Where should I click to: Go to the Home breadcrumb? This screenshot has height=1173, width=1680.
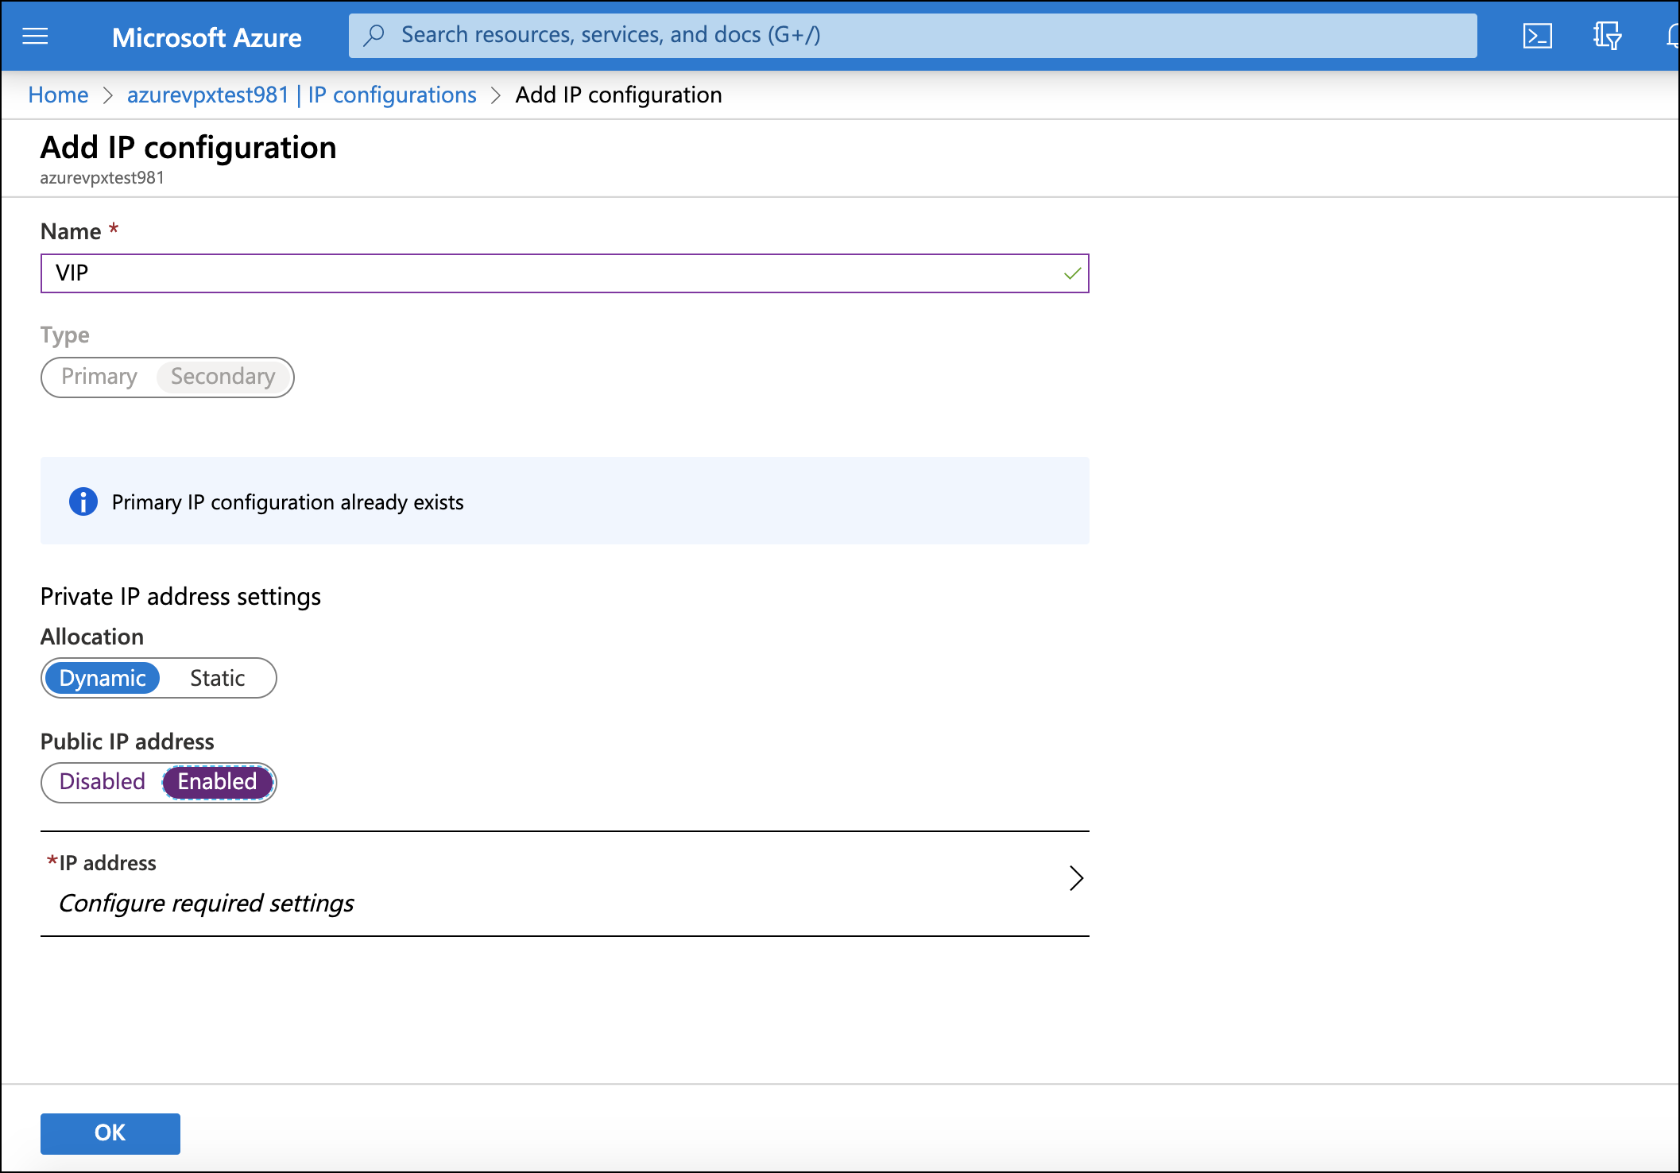[58, 95]
